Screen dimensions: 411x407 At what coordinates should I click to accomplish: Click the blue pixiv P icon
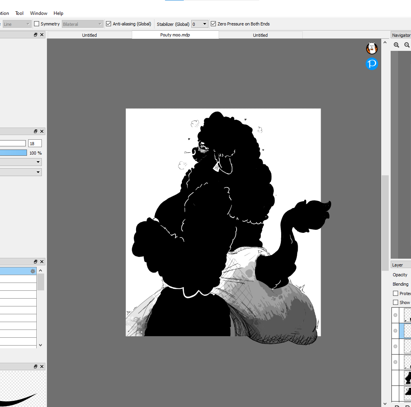click(x=372, y=64)
